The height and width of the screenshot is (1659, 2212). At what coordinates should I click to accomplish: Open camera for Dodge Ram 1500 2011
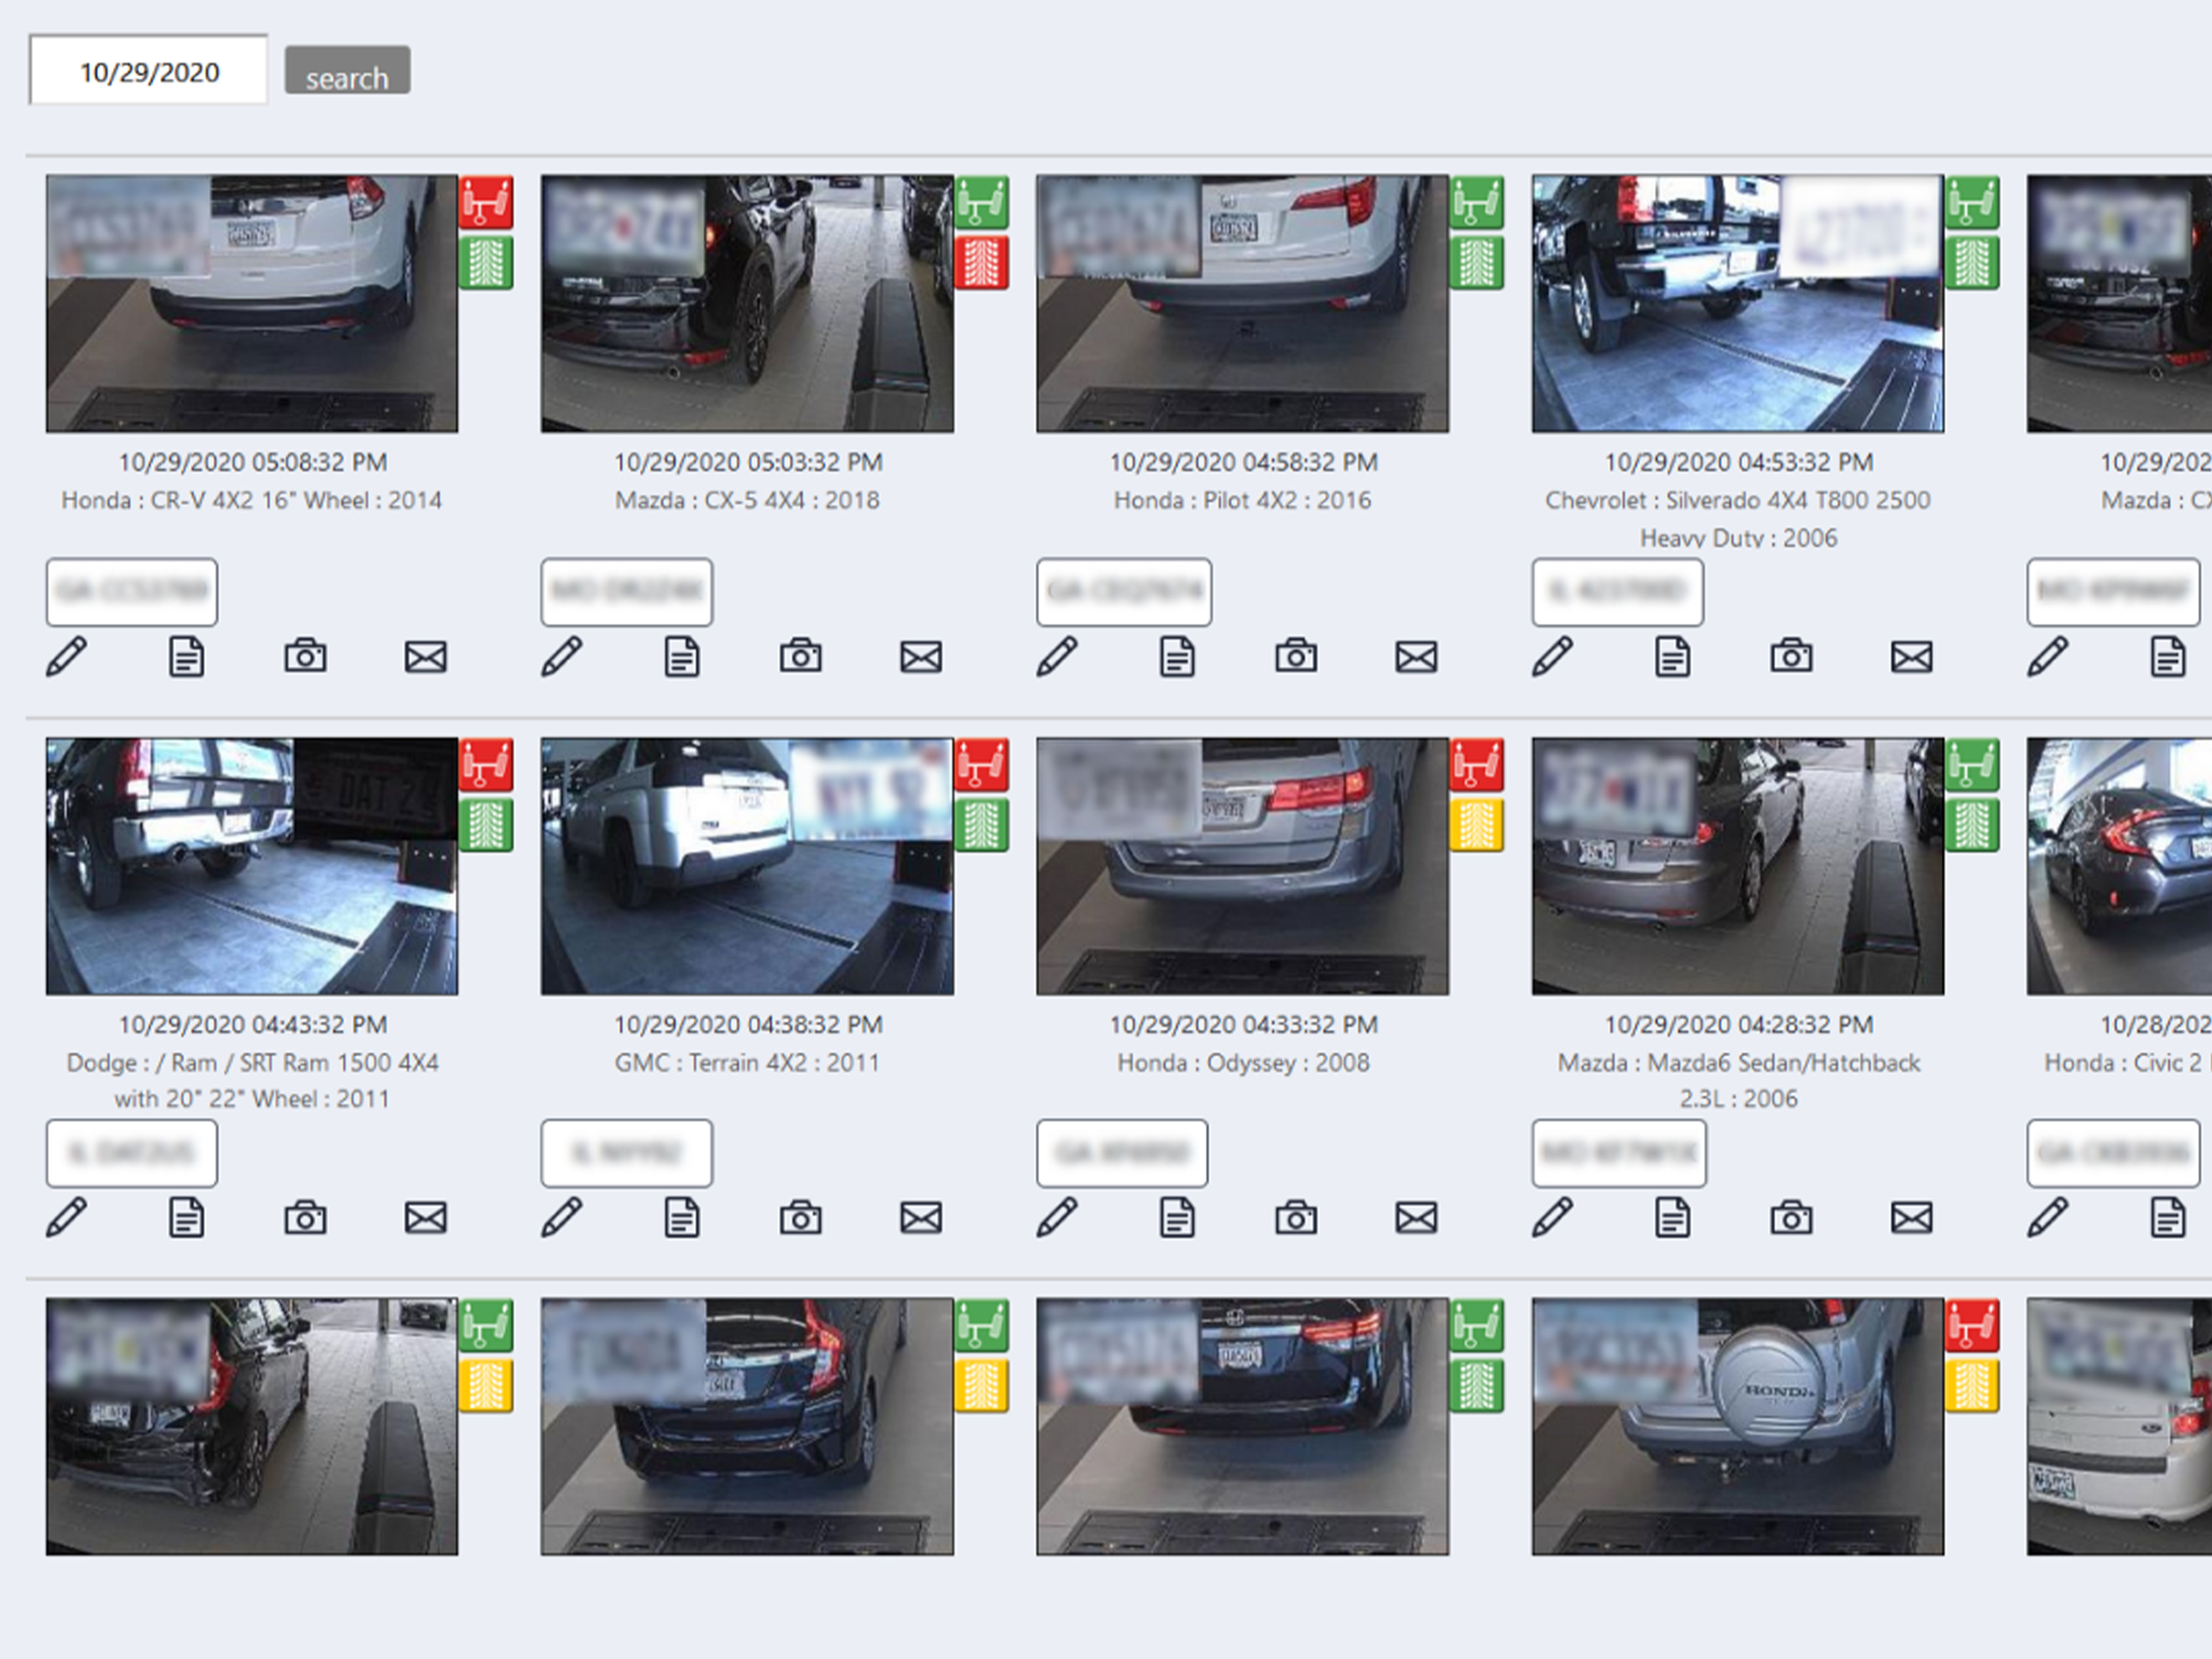click(305, 1217)
